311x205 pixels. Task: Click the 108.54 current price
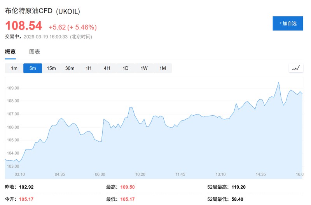[23, 26]
